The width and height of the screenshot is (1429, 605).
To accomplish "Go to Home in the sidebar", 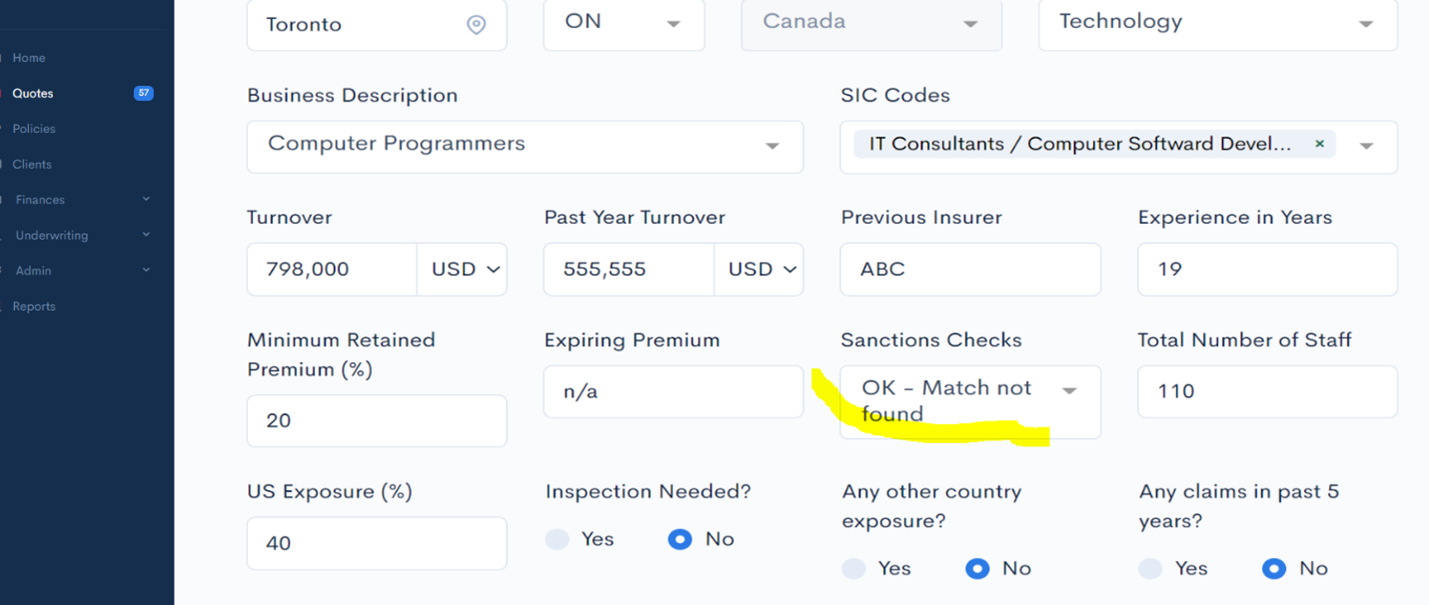I will pos(29,58).
